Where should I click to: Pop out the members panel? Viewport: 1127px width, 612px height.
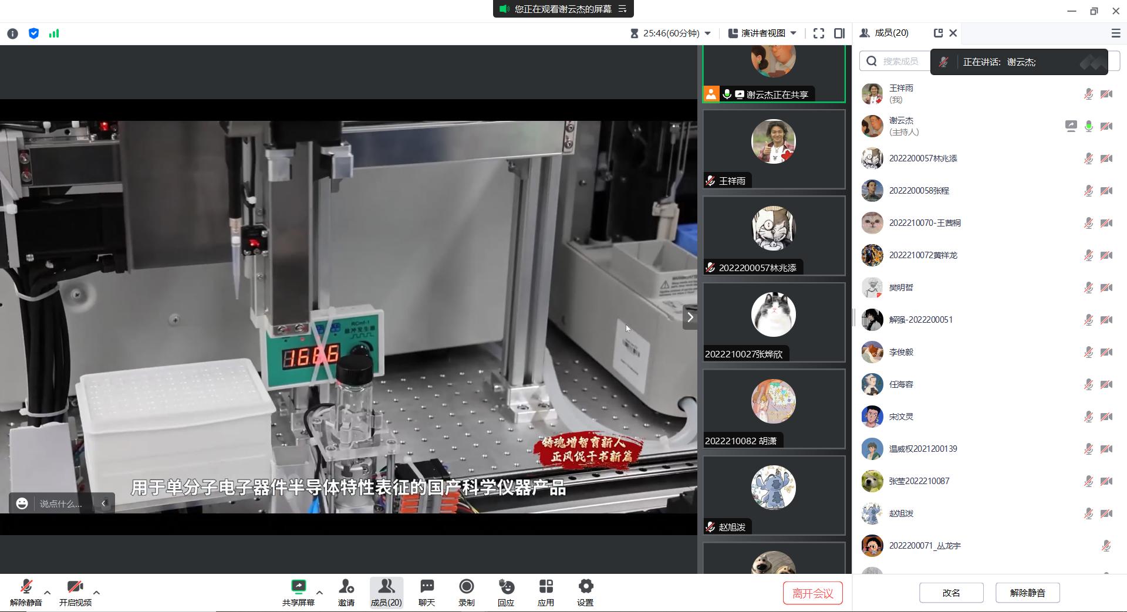coord(938,33)
